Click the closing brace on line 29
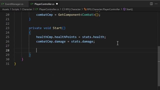Image resolution: width=160 pixels, height=90 pixels. pos(30,55)
